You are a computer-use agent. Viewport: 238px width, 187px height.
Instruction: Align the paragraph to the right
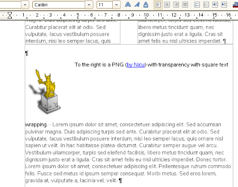point(176,5)
